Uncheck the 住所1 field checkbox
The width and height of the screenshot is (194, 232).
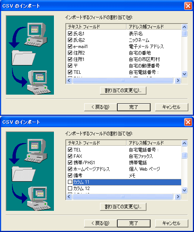tap(70, 59)
